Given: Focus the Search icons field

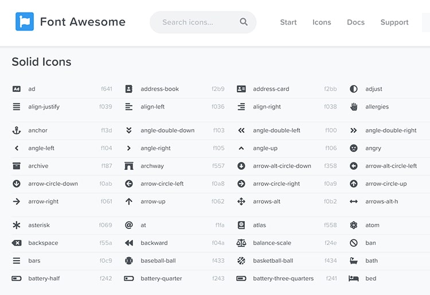Looking at the screenshot, I should [203, 22].
